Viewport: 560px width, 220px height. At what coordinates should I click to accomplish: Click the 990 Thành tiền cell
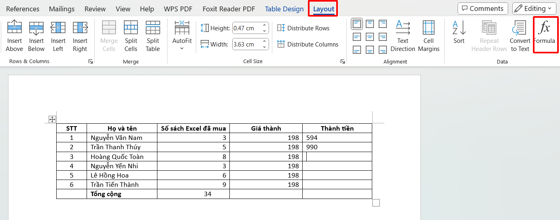coord(337,147)
